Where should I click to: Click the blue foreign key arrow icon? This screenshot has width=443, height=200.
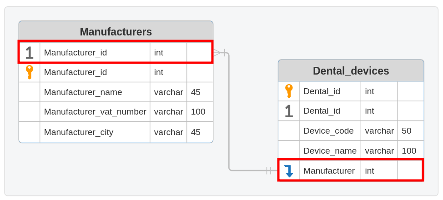point(288,171)
